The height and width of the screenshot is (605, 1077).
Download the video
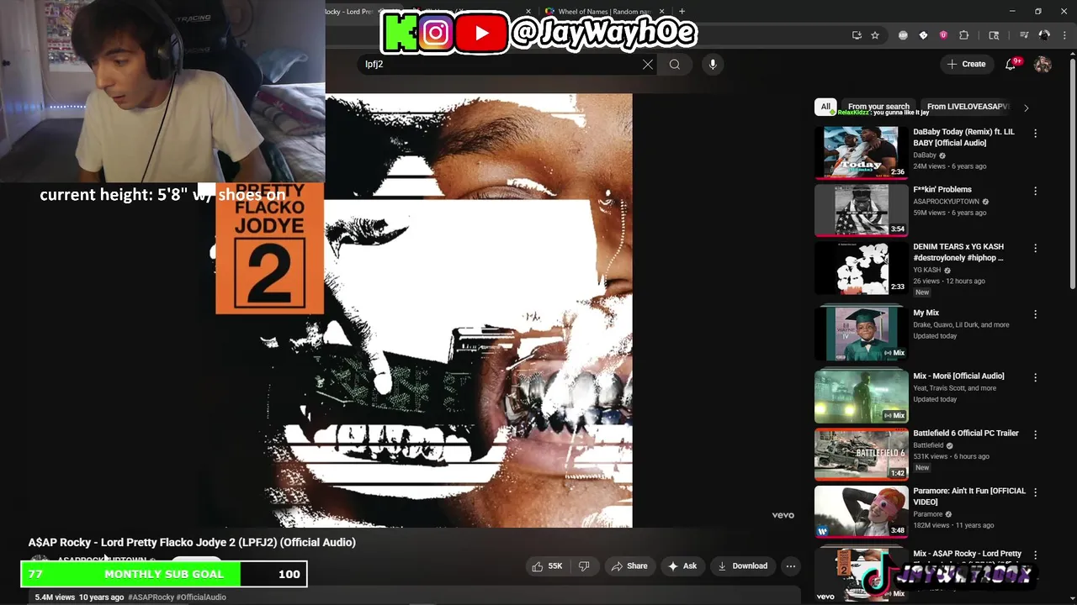click(x=742, y=566)
